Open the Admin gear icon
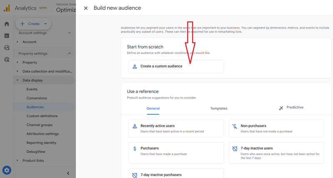 [x=7, y=170]
